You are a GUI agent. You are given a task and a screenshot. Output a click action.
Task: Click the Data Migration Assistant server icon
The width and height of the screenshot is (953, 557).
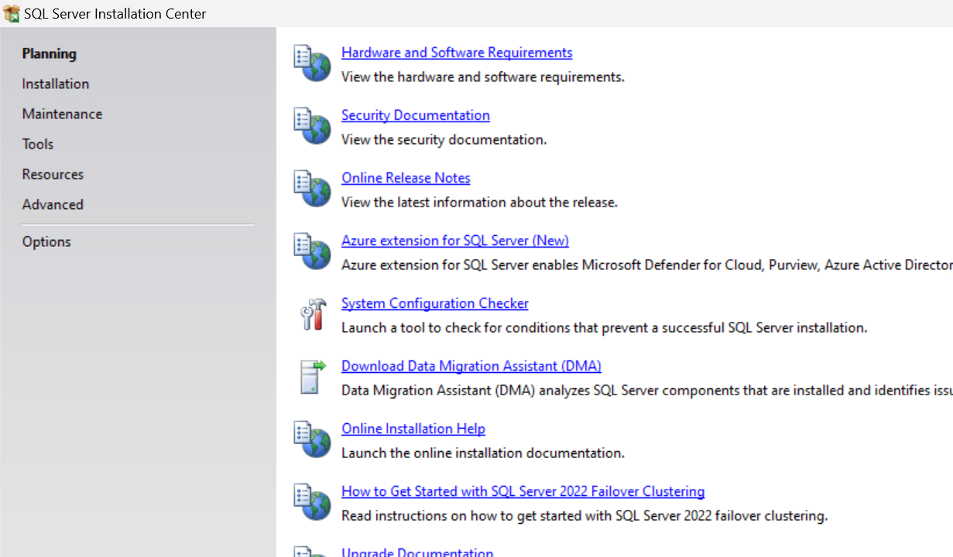(x=313, y=377)
